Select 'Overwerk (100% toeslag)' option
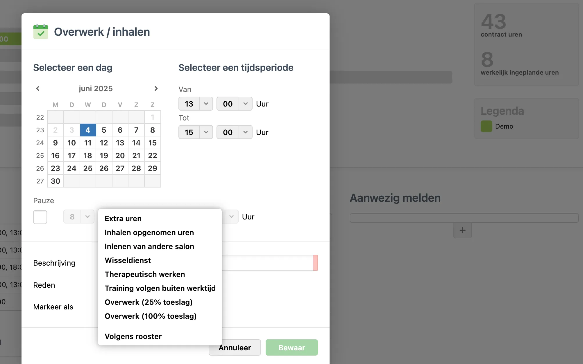This screenshot has height=364, width=583. click(x=151, y=316)
